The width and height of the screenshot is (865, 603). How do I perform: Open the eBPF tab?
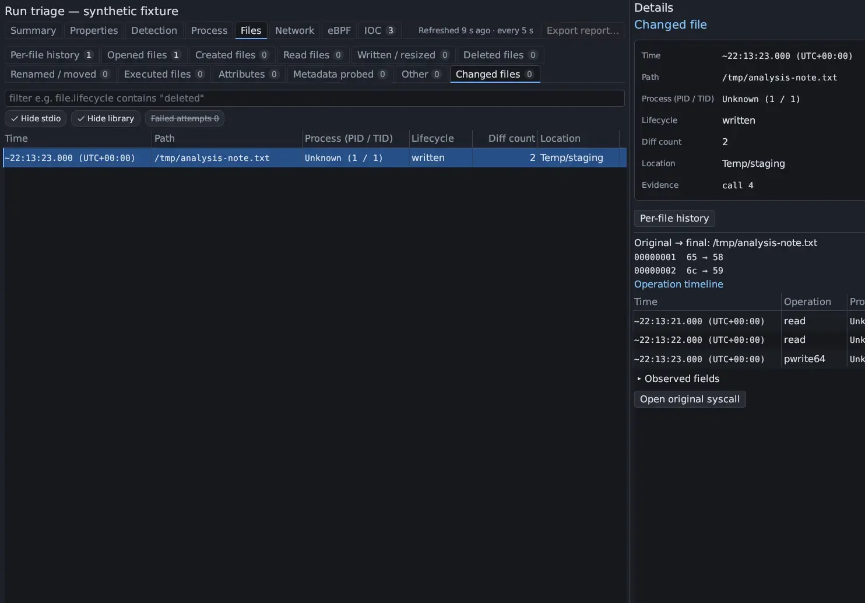point(339,30)
